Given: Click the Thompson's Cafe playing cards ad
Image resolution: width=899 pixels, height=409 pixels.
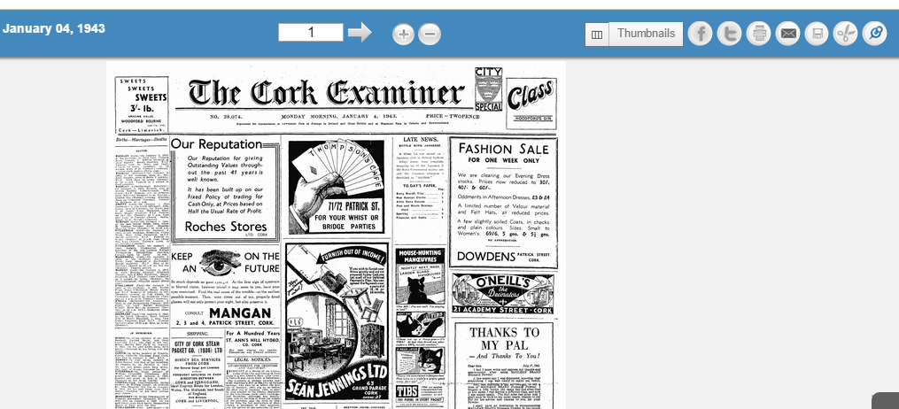Looking at the screenshot, I should coord(337,187).
